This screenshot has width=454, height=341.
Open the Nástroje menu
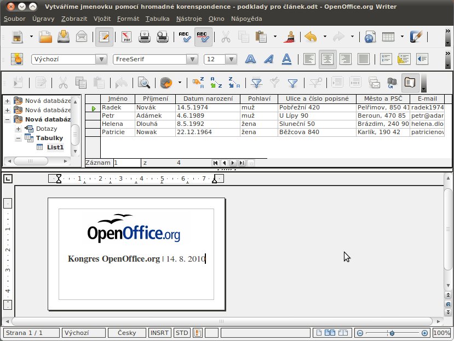point(189,19)
